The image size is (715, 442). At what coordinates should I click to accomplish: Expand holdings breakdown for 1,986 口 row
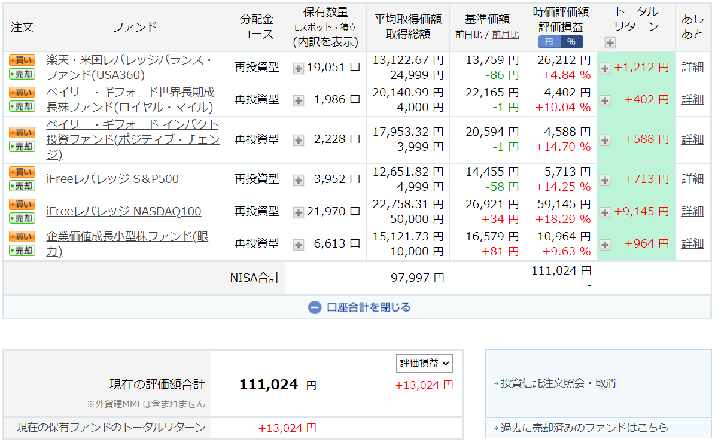tap(298, 100)
